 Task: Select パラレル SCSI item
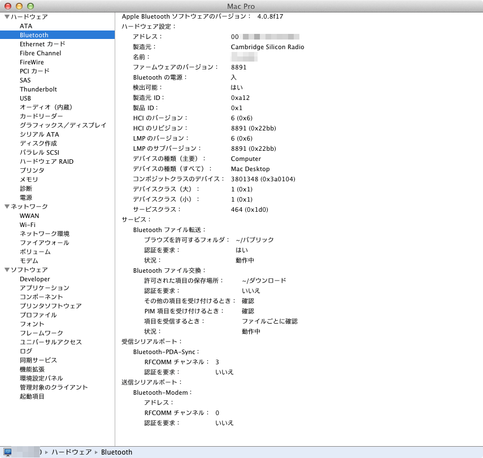[40, 152]
